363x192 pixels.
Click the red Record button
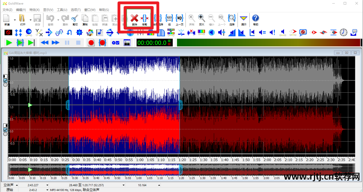(x=91, y=43)
